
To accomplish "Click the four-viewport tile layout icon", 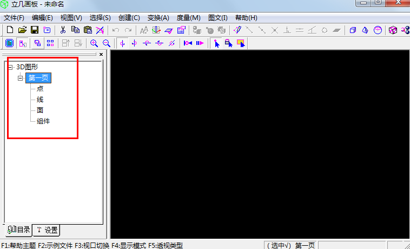I will pyautogui.click(x=50, y=43).
